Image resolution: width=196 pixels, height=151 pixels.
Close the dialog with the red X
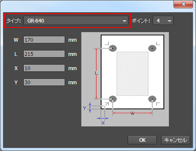tap(183, 4)
